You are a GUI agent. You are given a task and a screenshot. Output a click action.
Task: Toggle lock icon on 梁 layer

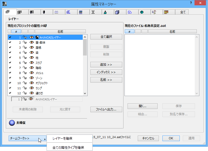[25, 52]
